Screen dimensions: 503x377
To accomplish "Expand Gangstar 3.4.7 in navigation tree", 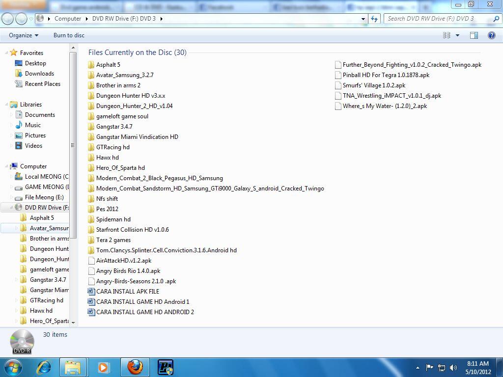I will click(16, 280).
